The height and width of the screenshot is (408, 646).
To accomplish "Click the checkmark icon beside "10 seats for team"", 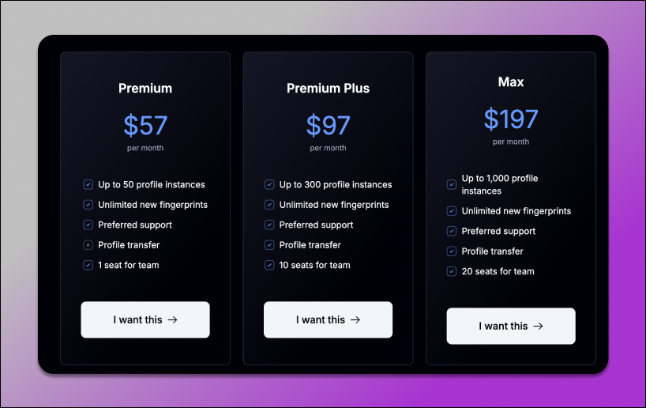I will point(269,265).
